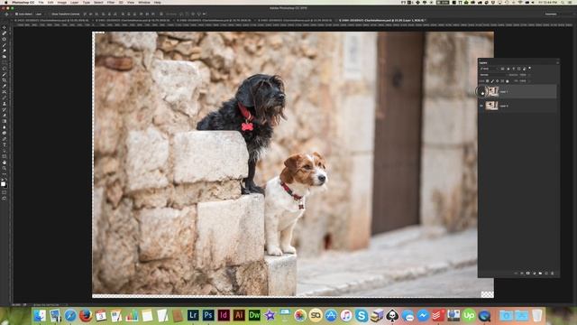577x325 pixels.
Task: Delete layer with trash icon
Action: click(x=552, y=273)
